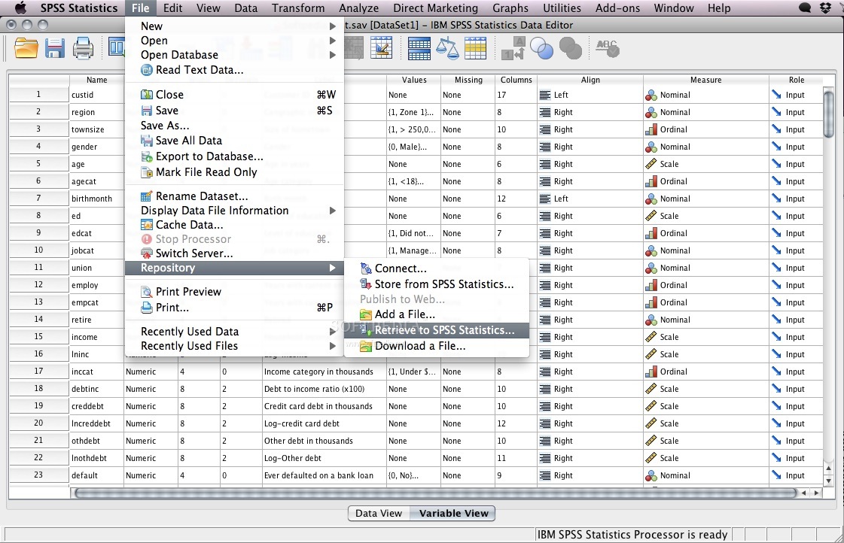Choose Save All Data entry
844x543 pixels.
234,141
